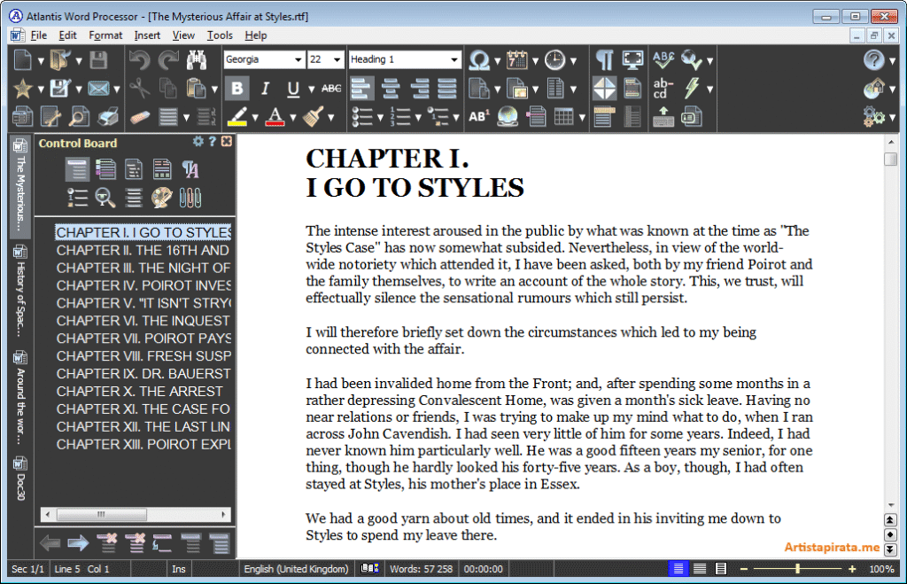Open the Format menu
This screenshot has width=907, height=584.
[105, 35]
